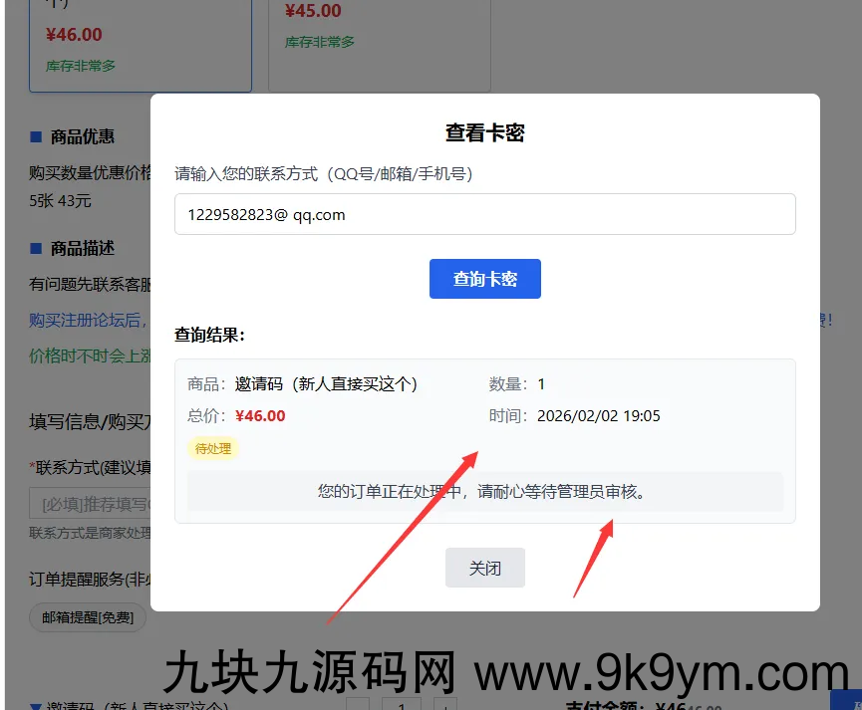The width and height of the screenshot is (862, 710).
Task: Select the ¥46.00 product card
Action: (x=140, y=45)
